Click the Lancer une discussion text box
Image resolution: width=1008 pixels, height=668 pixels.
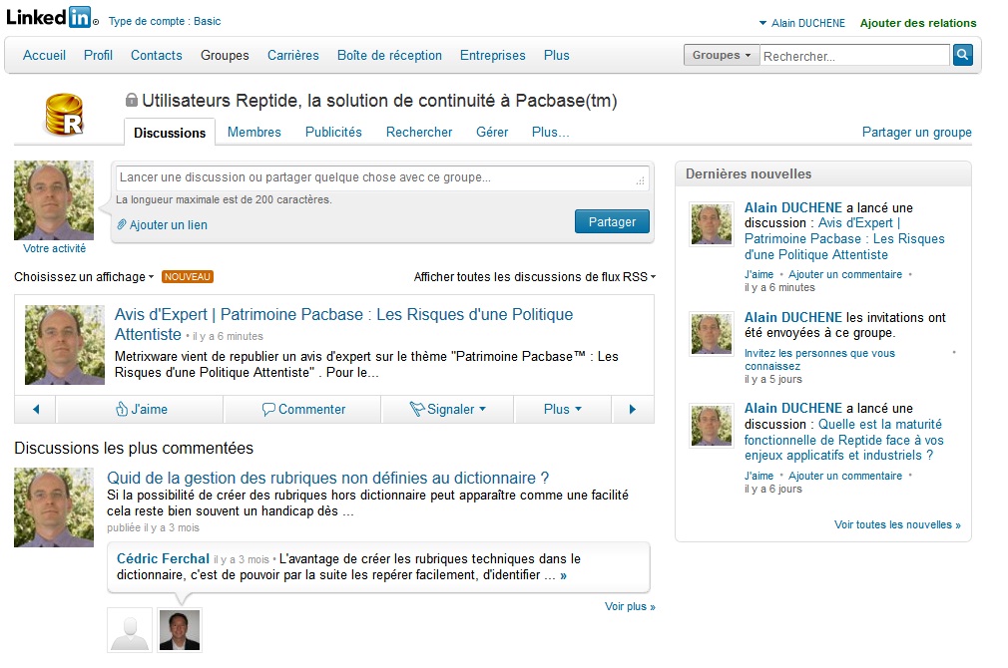click(382, 177)
